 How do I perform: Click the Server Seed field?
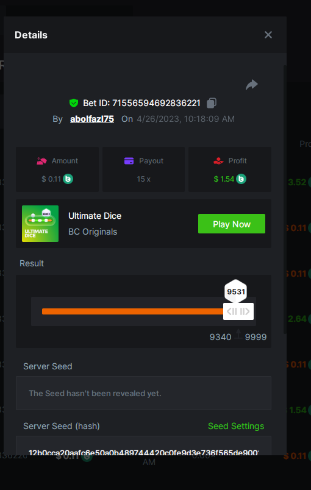143,393
